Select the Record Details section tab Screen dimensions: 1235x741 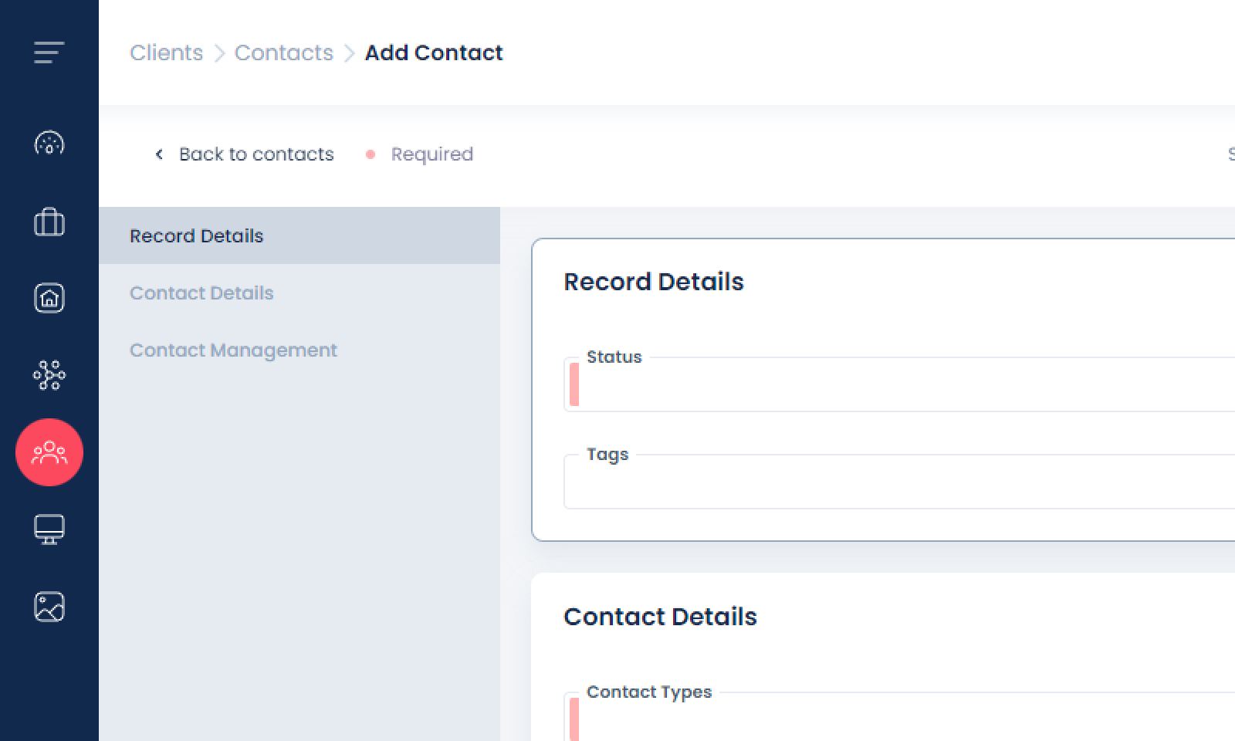click(x=196, y=236)
